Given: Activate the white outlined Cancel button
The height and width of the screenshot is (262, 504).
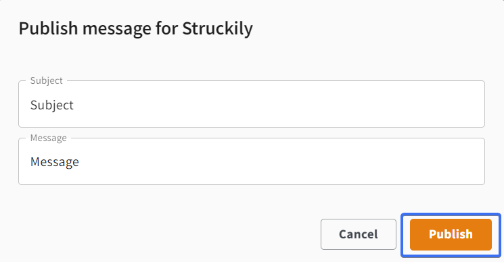Looking at the screenshot, I should [x=359, y=234].
